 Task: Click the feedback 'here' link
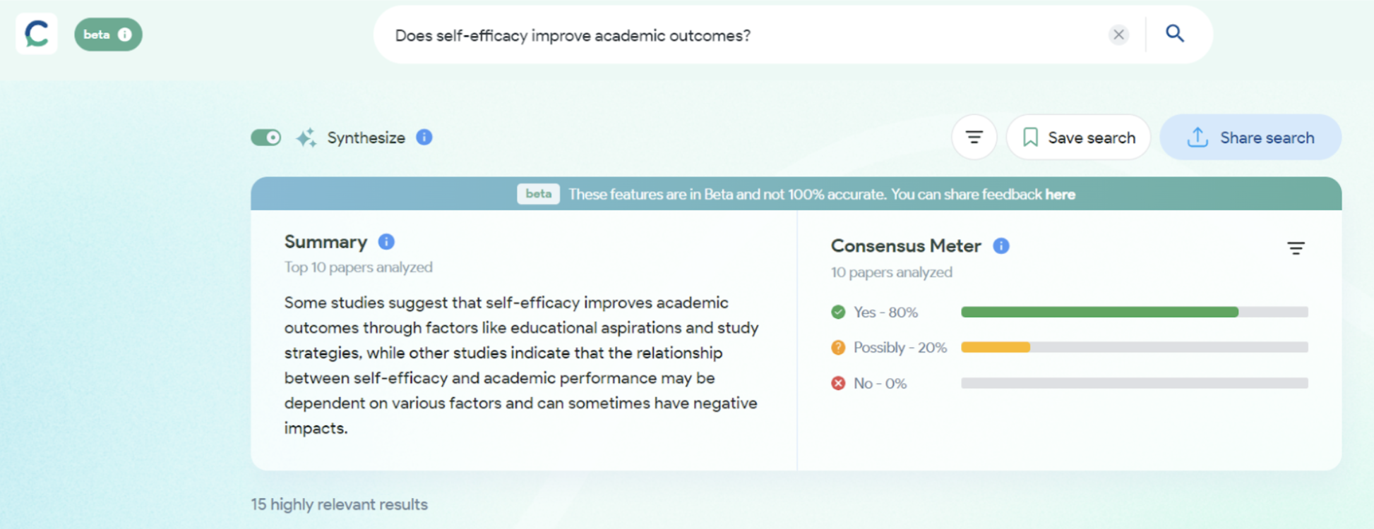click(x=1060, y=195)
